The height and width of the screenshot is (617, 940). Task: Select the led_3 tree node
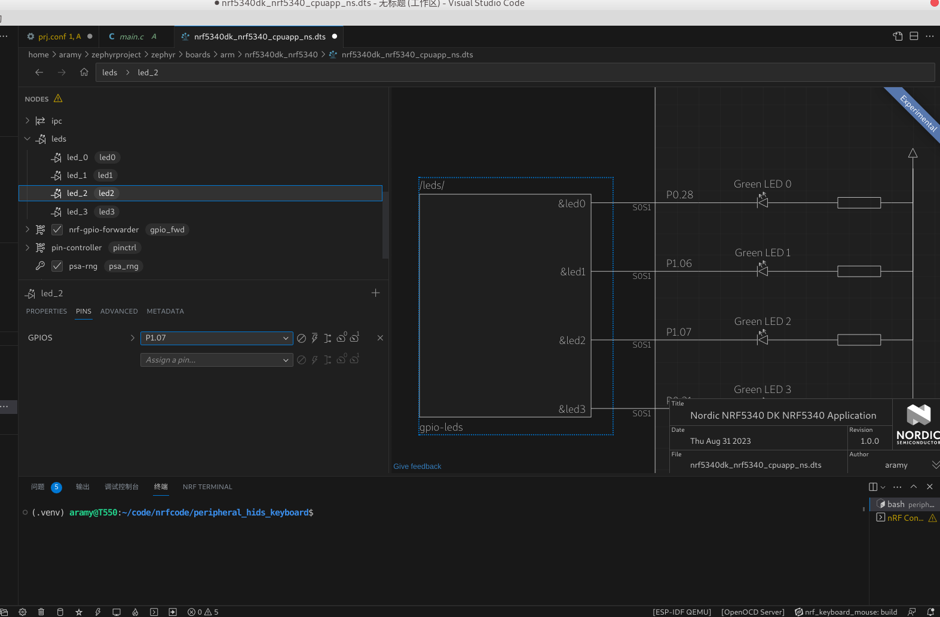pyautogui.click(x=200, y=211)
